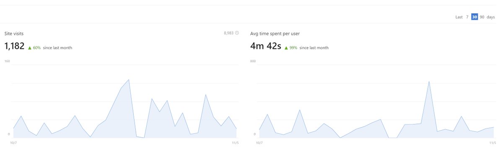
Task: Click the 4m 42s value
Action: pyautogui.click(x=265, y=46)
